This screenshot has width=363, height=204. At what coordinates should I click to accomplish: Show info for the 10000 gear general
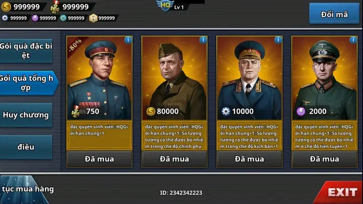[278, 40]
